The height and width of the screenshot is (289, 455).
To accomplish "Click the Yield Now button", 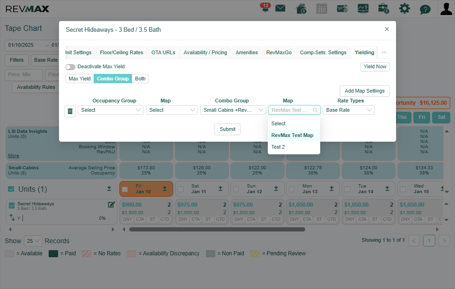I will (375, 67).
